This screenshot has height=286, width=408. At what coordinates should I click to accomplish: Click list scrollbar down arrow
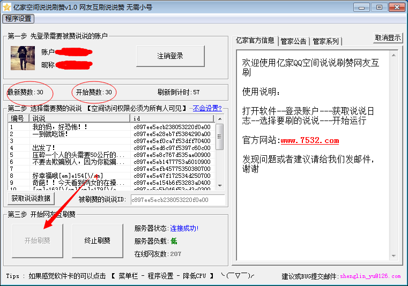point(220,186)
